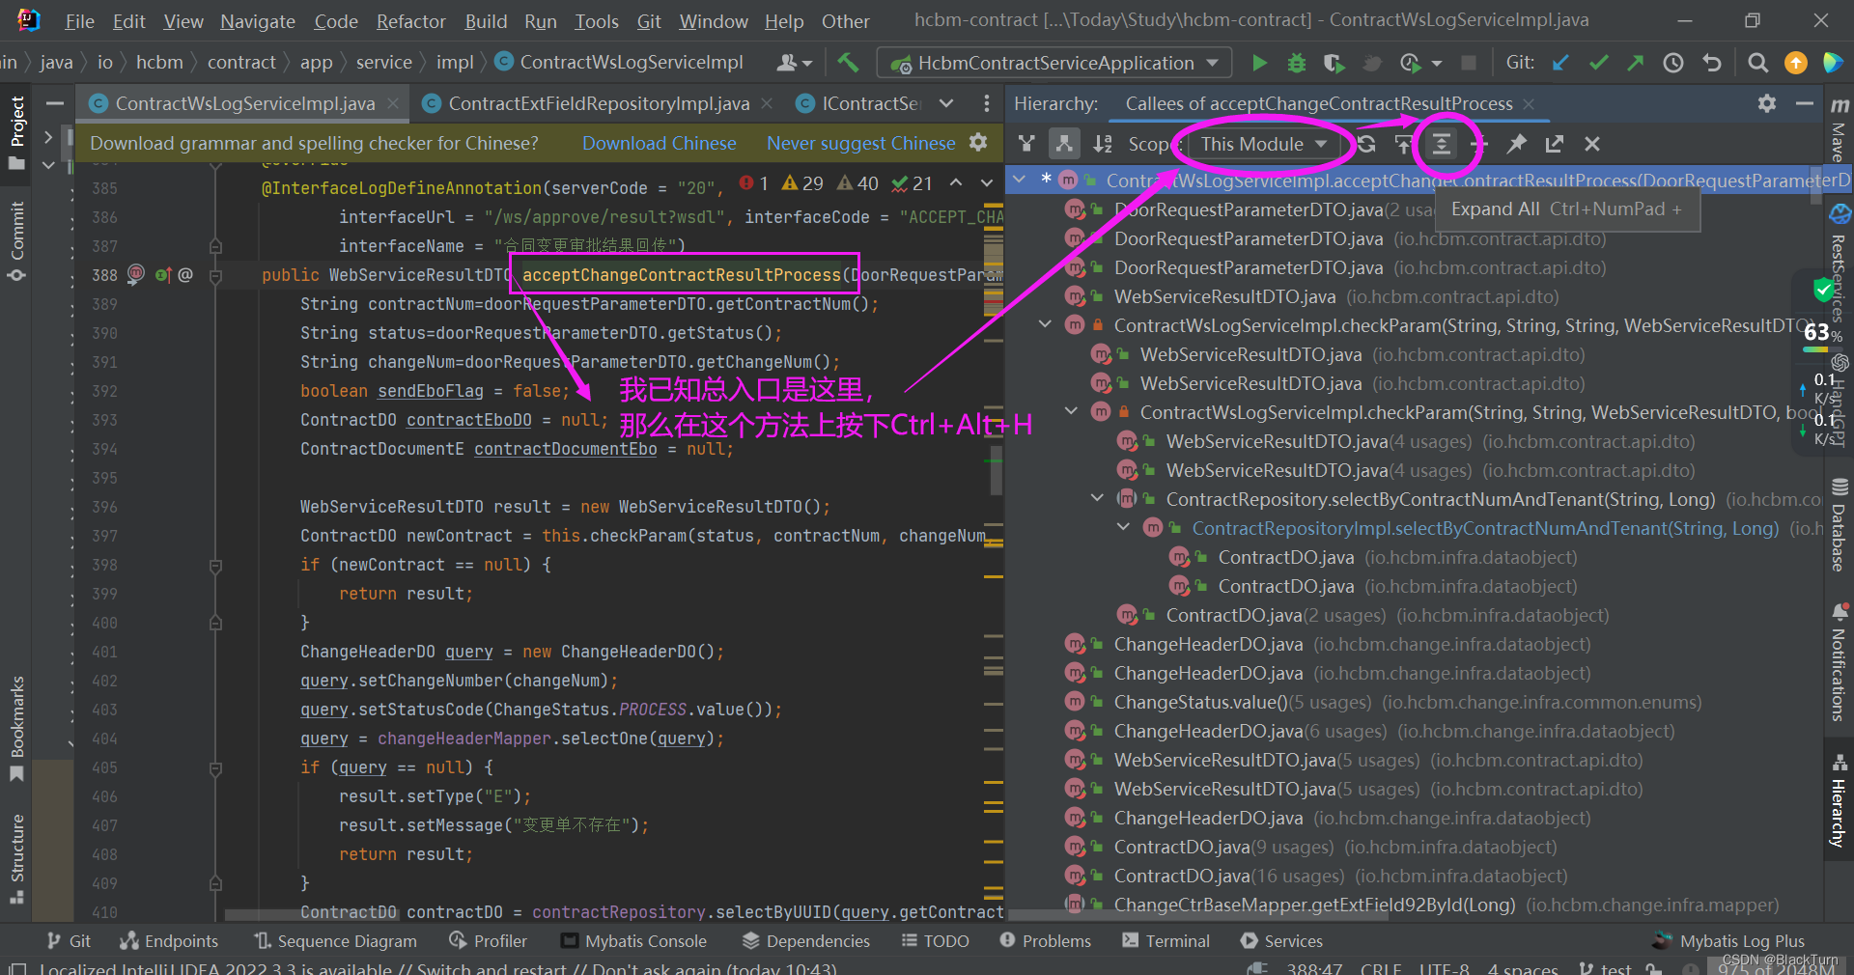Image resolution: width=1854 pixels, height=975 pixels.
Task: Open the Terminal tool window
Action: 1166,940
